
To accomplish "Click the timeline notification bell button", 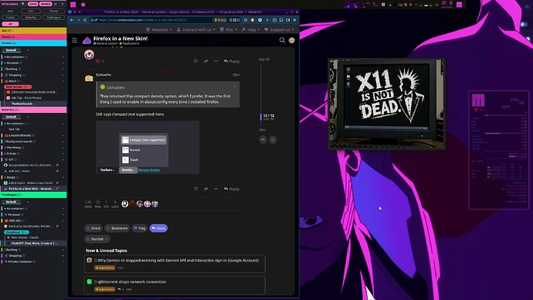I will [x=273, y=139].
